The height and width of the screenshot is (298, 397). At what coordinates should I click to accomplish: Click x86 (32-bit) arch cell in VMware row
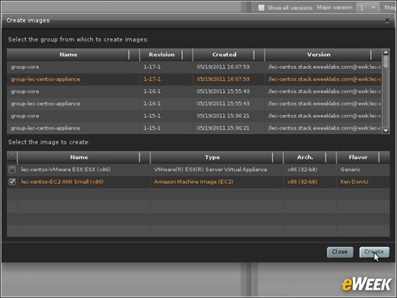[x=302, y=169]
